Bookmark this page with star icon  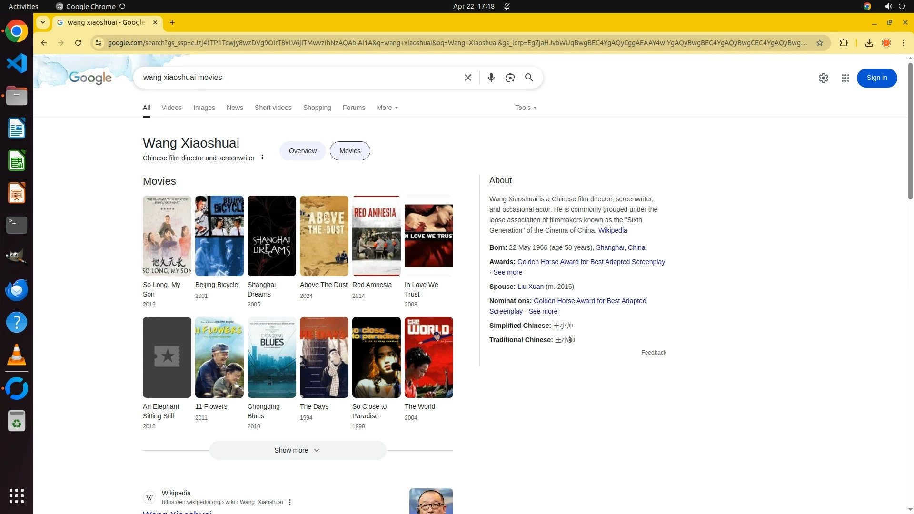point(819,43)
